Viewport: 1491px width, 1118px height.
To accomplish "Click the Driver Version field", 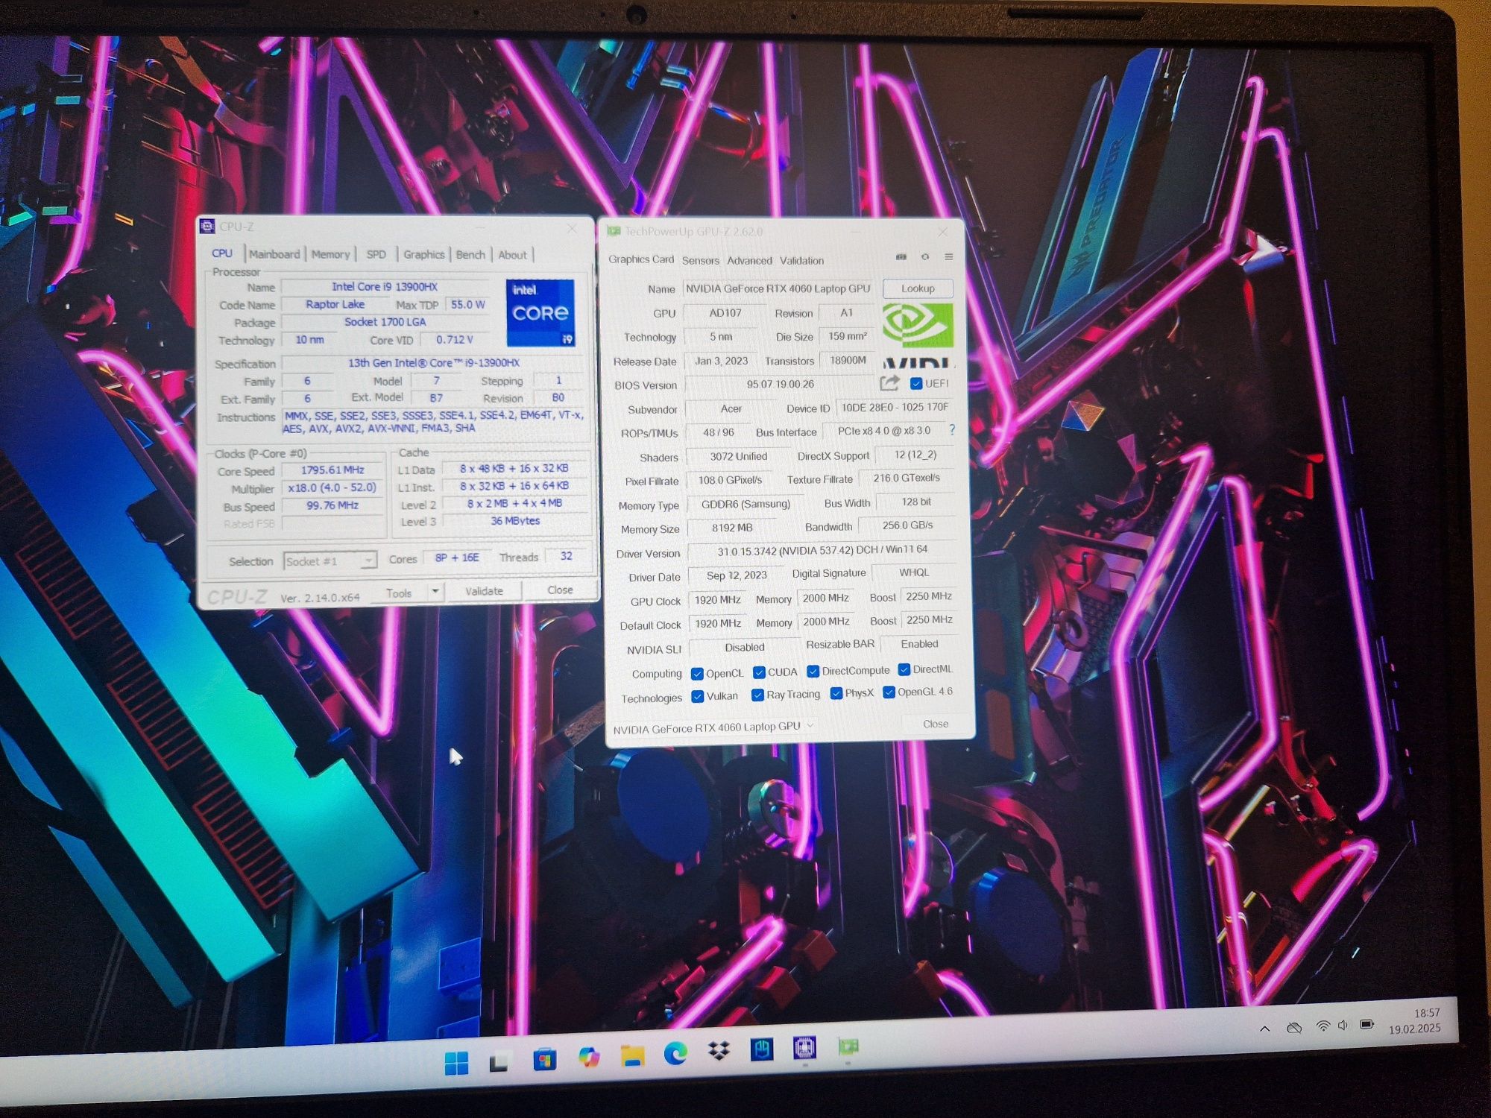I will click(822, 551).
